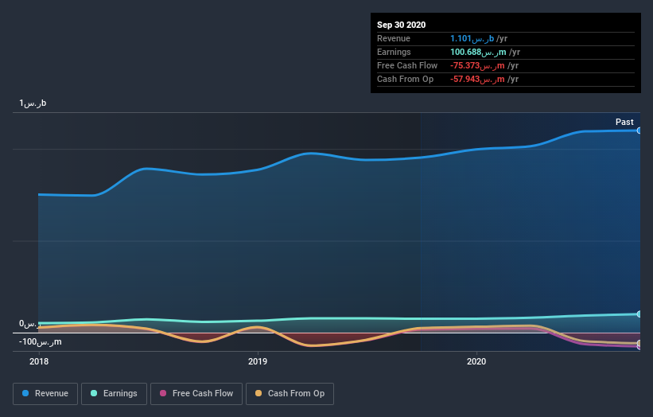This screenshot has height=417, width=653.
Task: Click the 2019 axis label
Action: (x=258, y=361)
